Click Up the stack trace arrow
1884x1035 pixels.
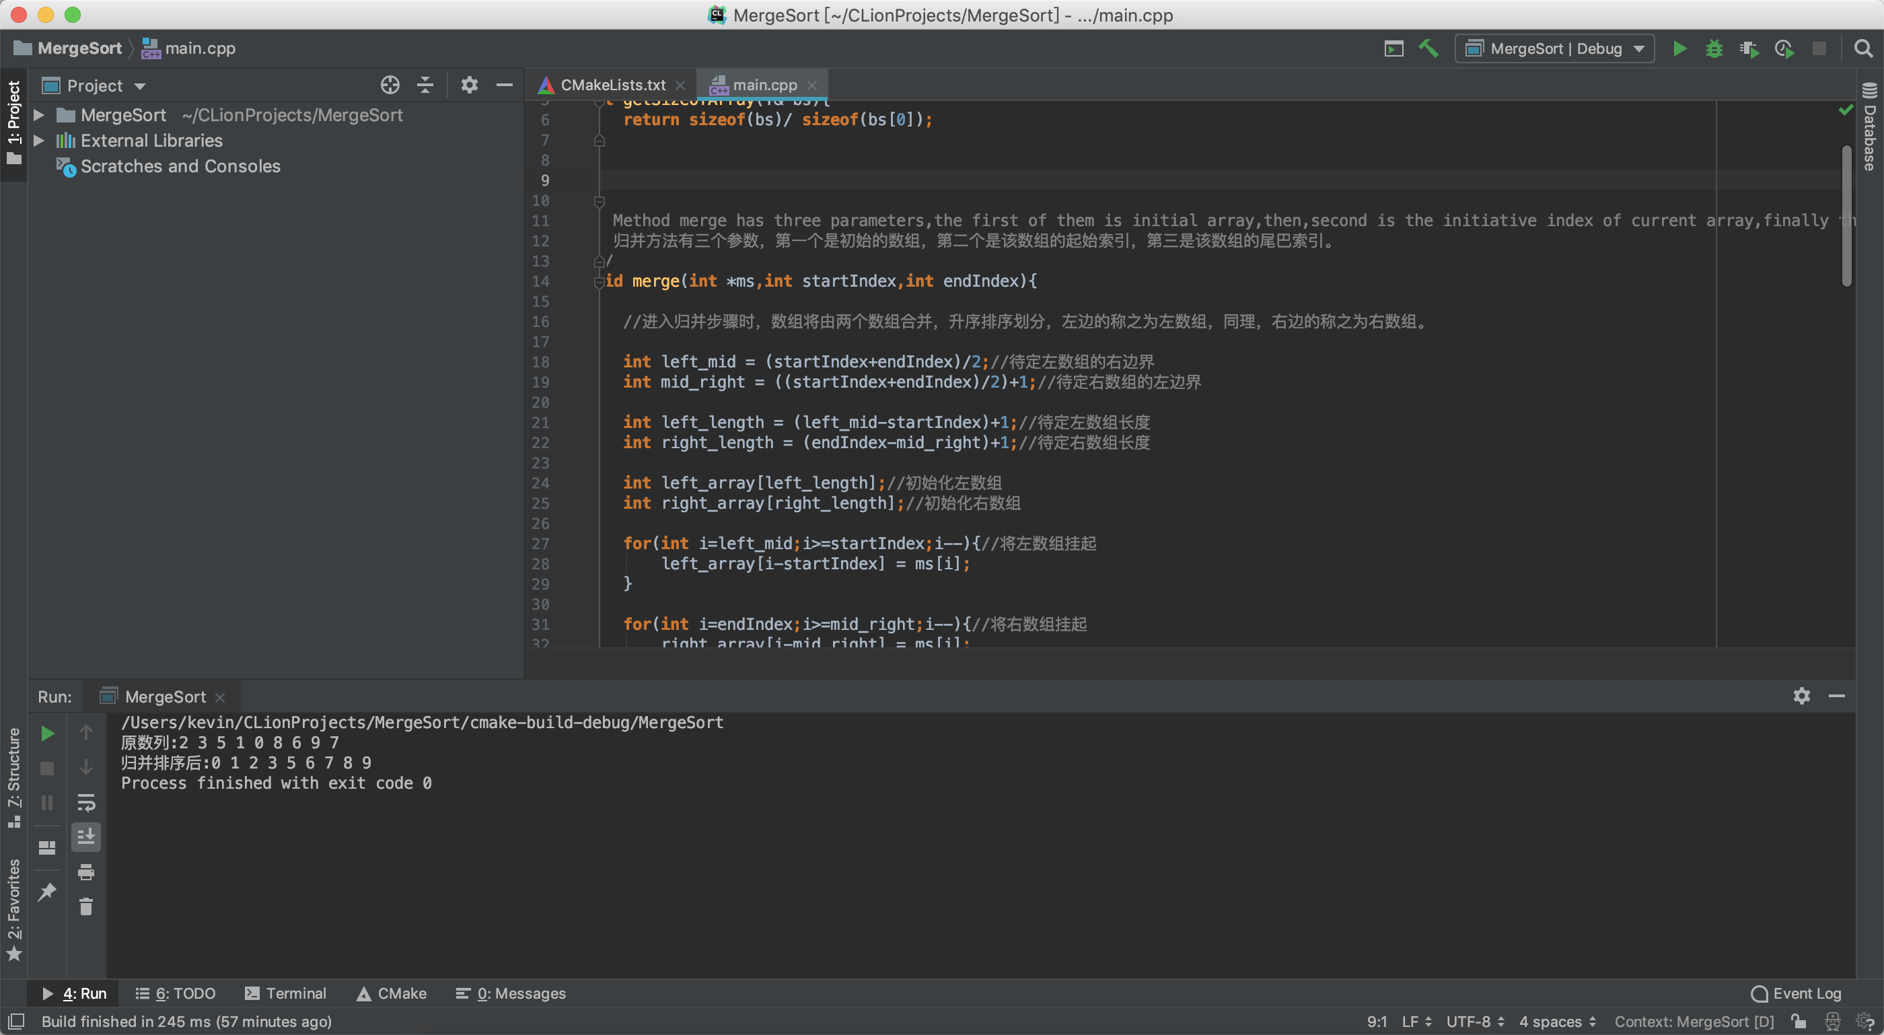85,733
